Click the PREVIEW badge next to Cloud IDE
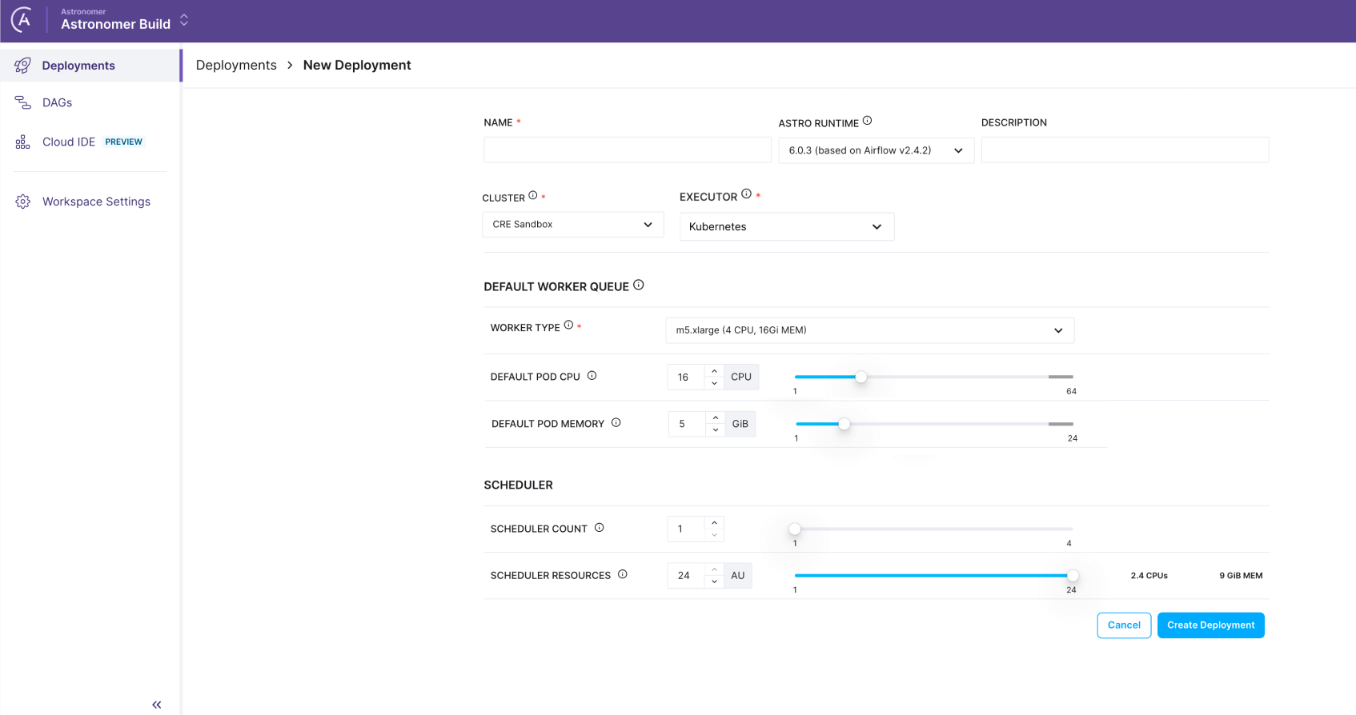This screenshot has height=715, width=1356. point(124,142)
